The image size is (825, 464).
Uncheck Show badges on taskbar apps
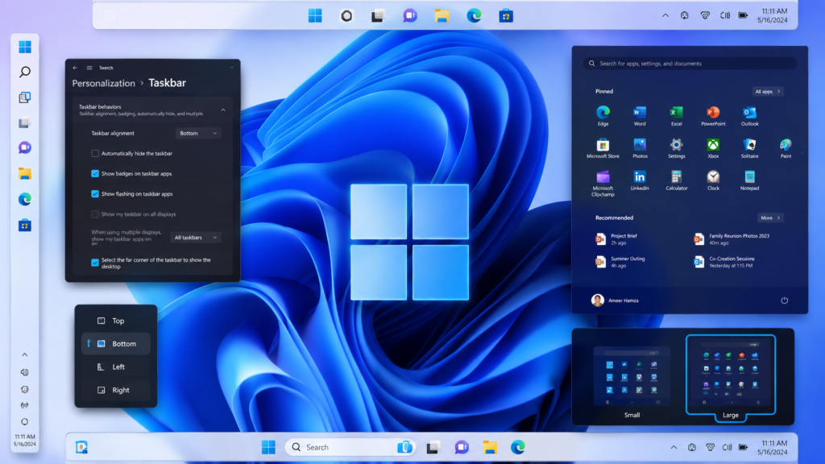(95, 174)
